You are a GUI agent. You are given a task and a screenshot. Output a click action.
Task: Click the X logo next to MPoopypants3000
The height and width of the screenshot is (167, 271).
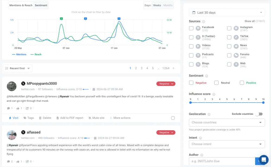tap(23, 83)
